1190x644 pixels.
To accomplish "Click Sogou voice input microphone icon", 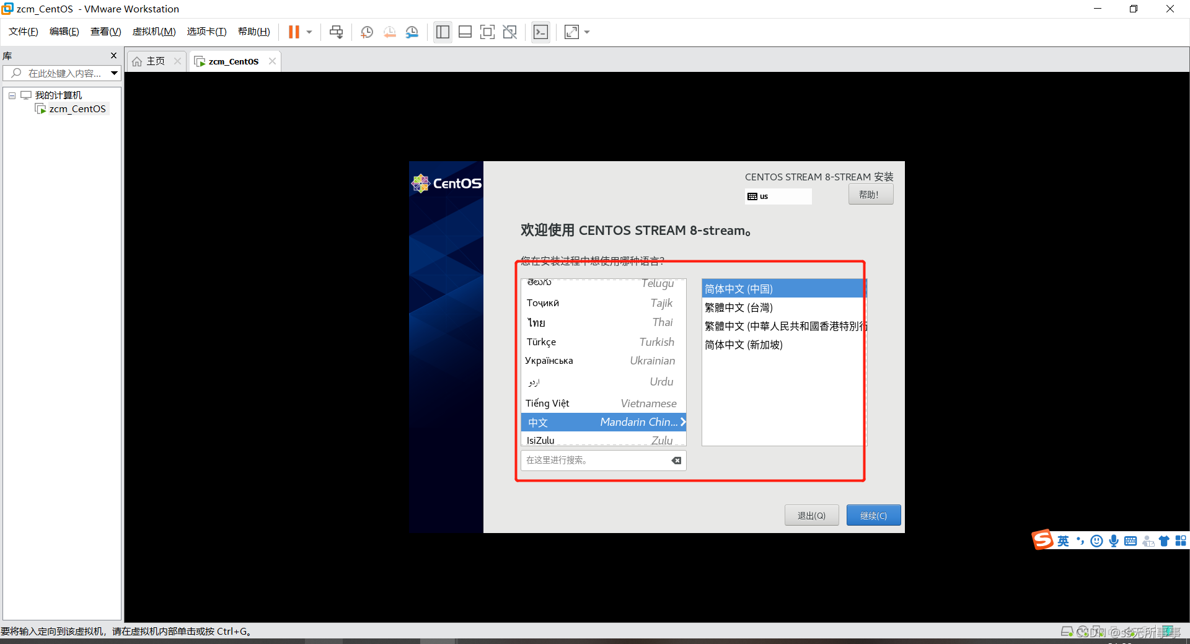I will coord(1114,541).
